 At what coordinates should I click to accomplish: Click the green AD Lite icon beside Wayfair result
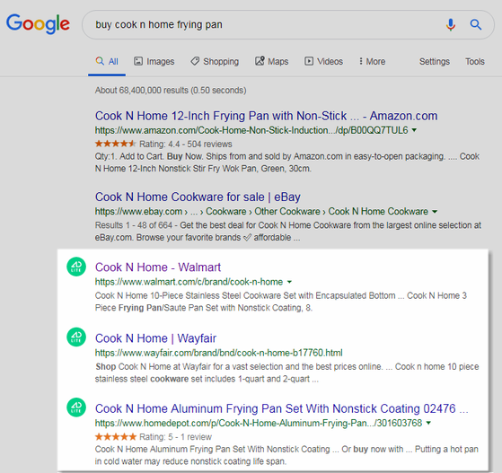(x=76, y=337)
